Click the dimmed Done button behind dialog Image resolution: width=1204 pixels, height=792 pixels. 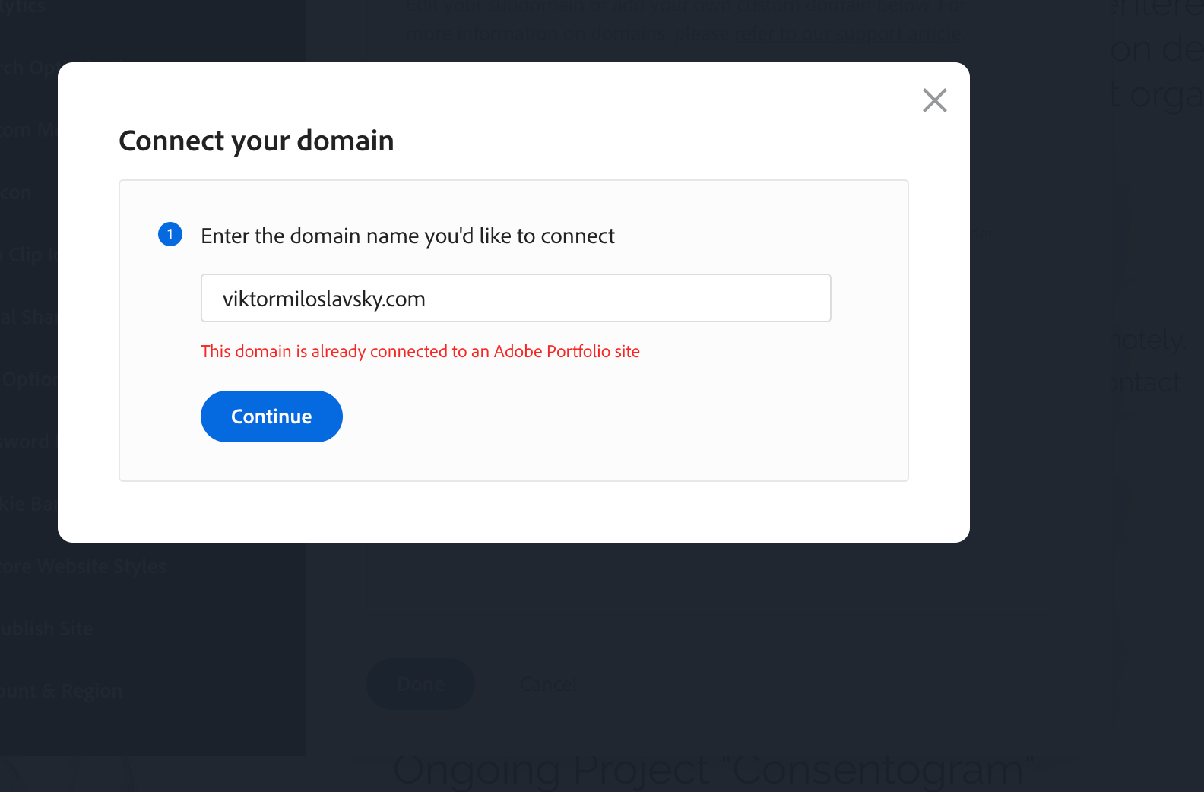pyautogui.click(x=420, y=684)
